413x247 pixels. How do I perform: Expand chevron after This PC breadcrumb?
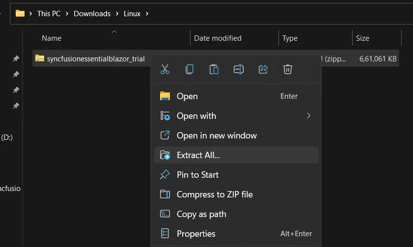click(67, 14)
